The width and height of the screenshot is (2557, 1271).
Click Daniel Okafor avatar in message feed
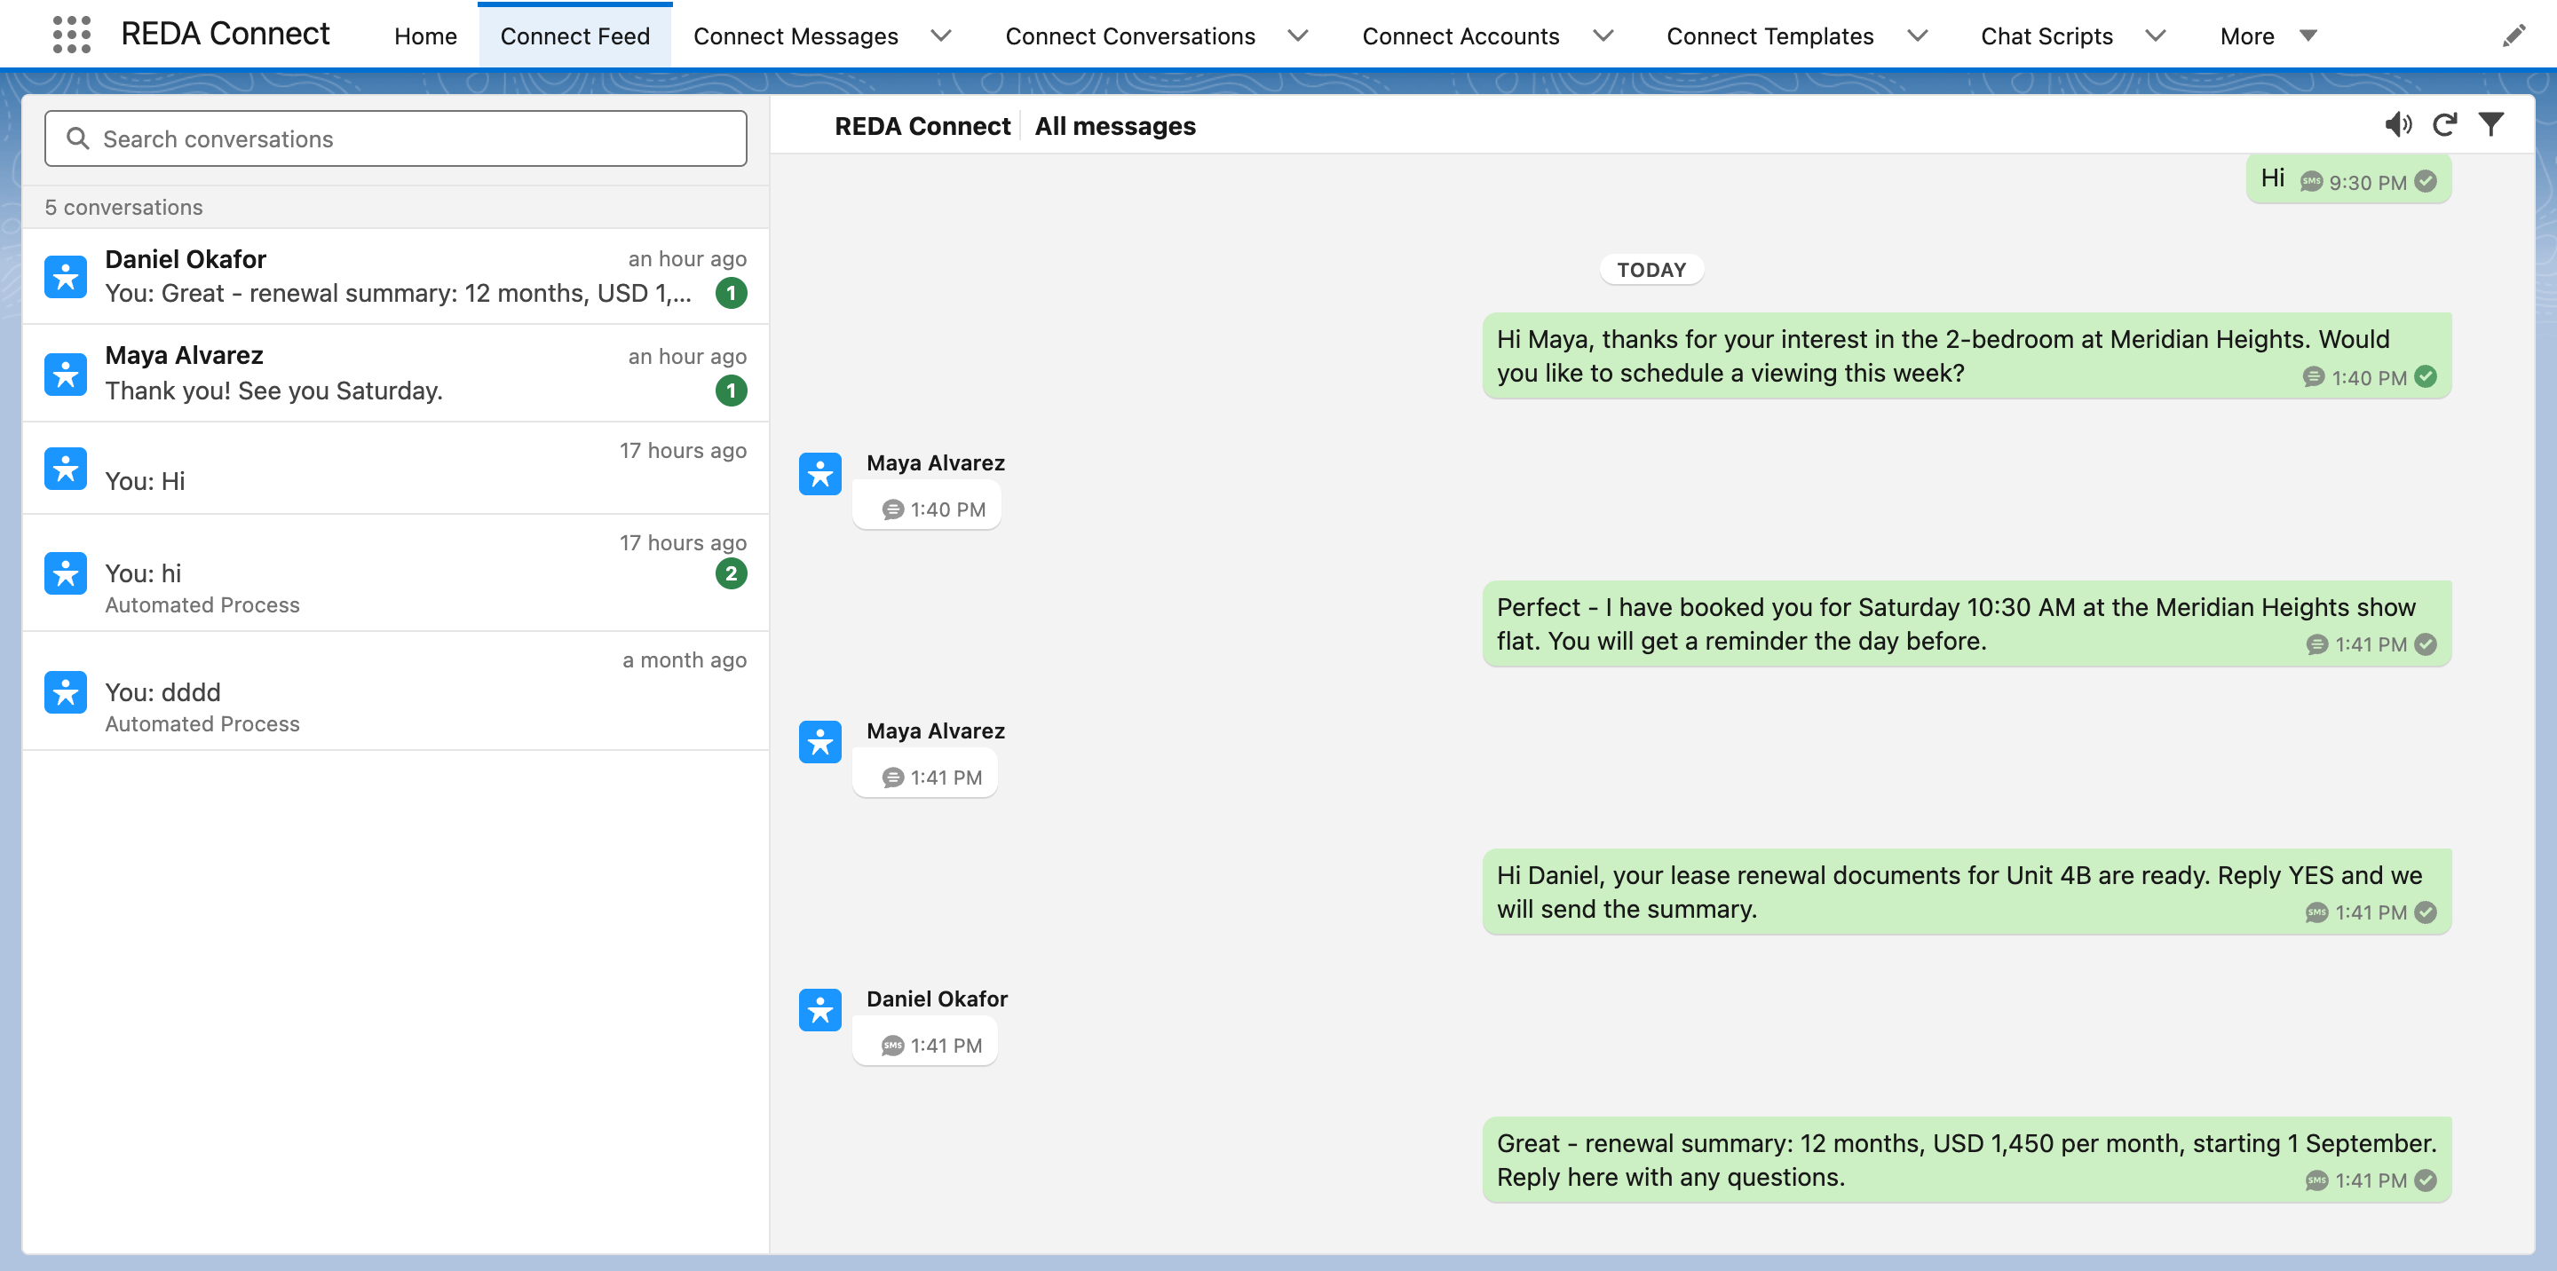(819, 1010)
